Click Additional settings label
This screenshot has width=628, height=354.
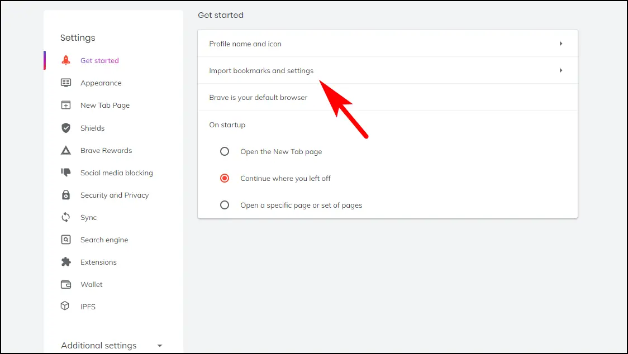(98, 345)
